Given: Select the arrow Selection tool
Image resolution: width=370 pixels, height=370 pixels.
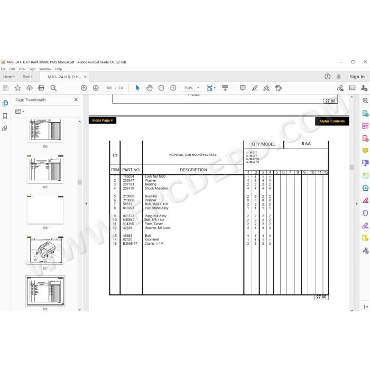Looking at the screenshot, I should tap(137, 88).
